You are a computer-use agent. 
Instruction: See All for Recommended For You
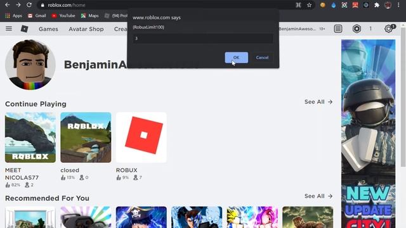[318, 196]
